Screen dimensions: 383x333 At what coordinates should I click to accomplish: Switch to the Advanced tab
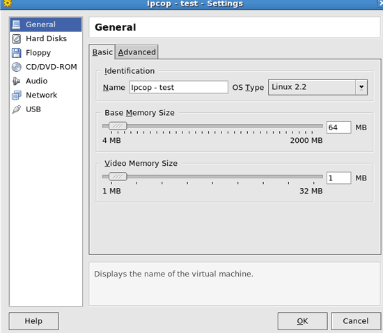coord(136,52)
